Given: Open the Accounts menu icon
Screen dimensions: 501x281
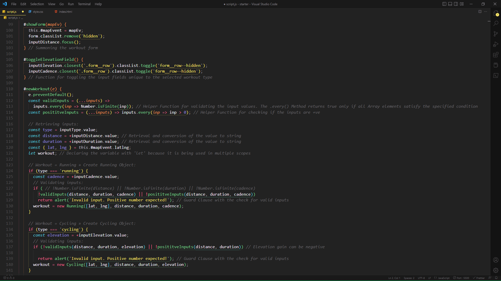Looking at the screenshot, I should pos(496,260).
